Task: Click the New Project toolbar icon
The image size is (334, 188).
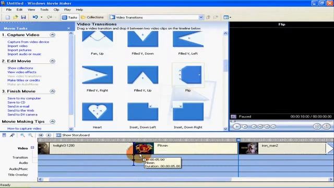Action: tap(8, 17)
